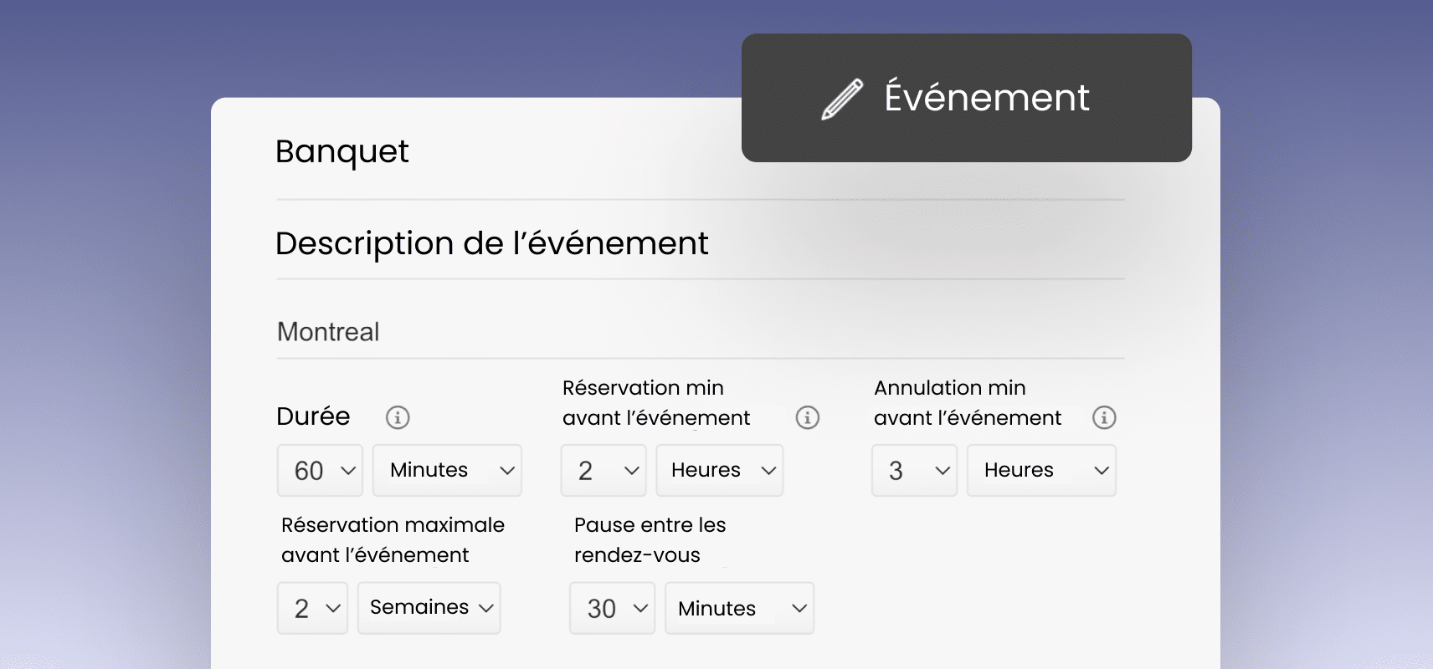
Task: Click the Montreal location field
Action: click(x=700, y=332)
